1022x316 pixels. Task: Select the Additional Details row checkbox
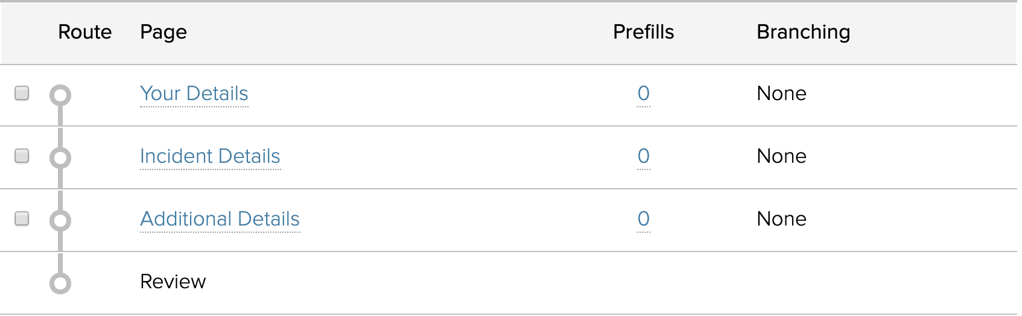(22, 218)
